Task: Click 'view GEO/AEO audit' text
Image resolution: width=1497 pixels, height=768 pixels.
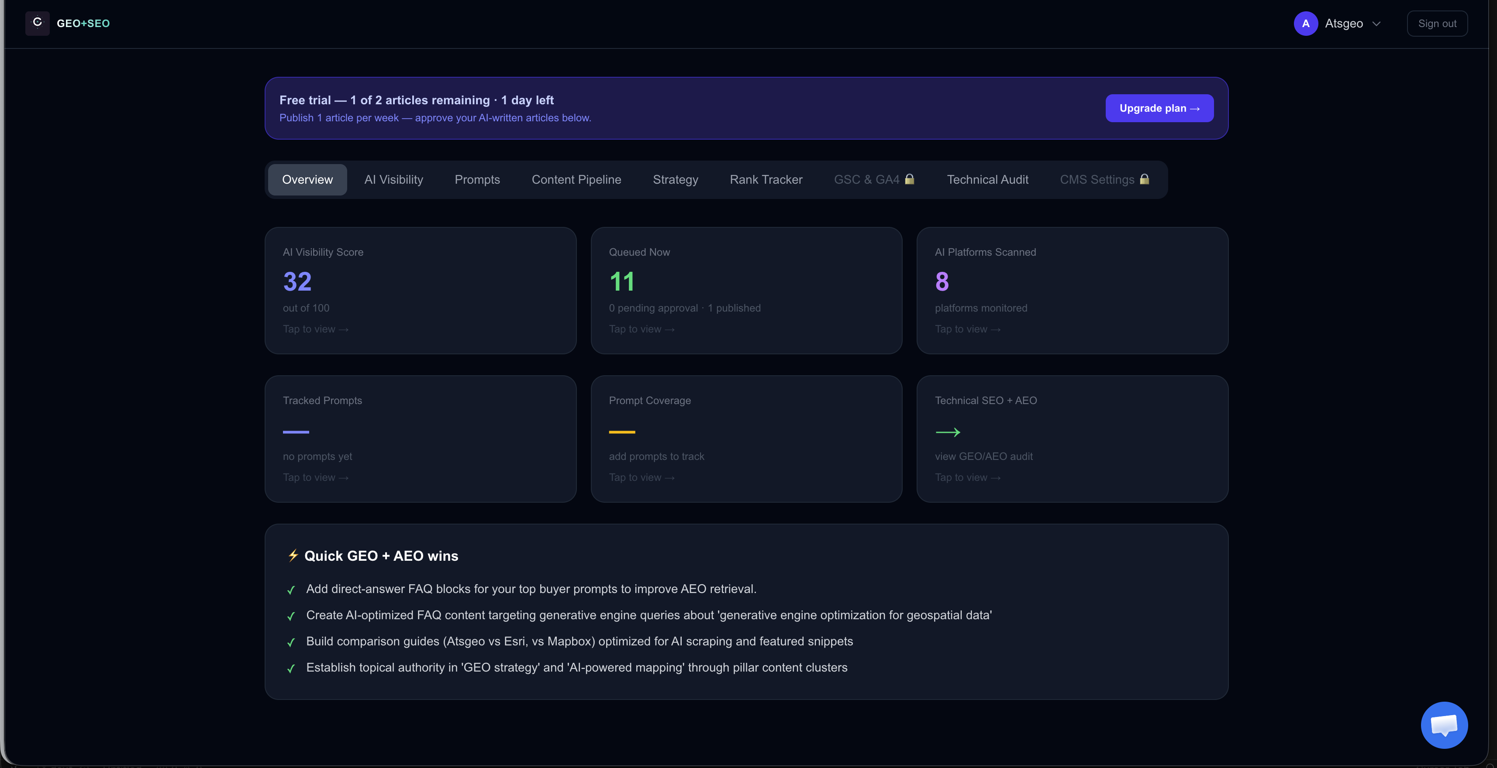Action: click(x=983, y=456)
